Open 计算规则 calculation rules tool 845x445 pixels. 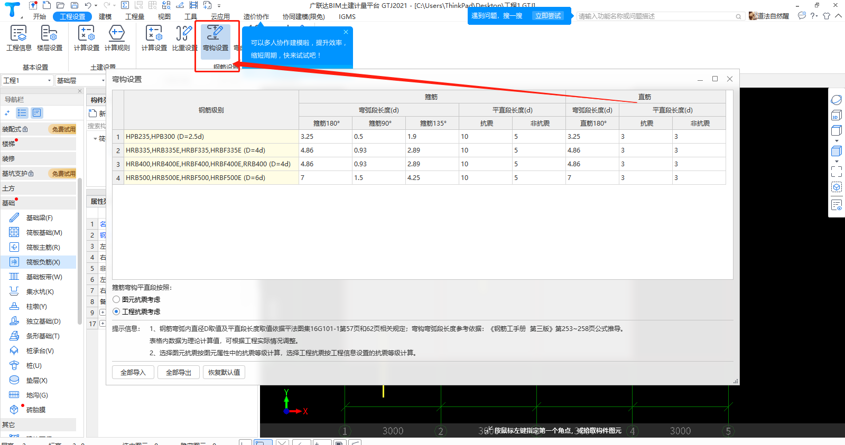tap(117, 38)
